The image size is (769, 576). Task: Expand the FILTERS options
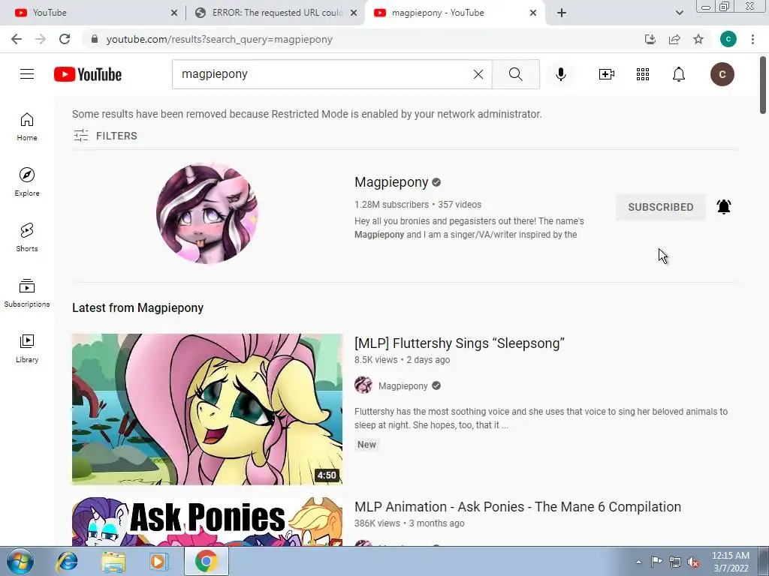[x=105, y=136]
